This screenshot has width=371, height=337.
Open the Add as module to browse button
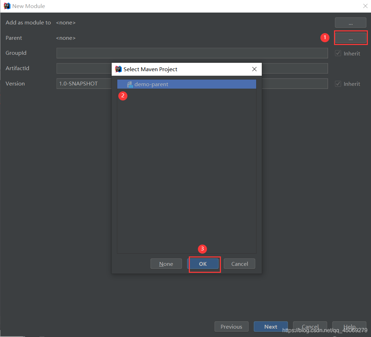tap(350, 23)
